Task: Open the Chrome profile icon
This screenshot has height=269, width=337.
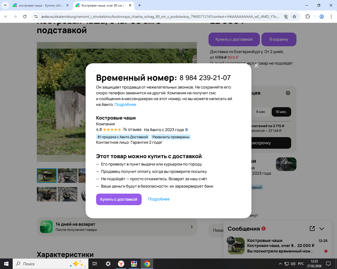Action: coord(322,17)
